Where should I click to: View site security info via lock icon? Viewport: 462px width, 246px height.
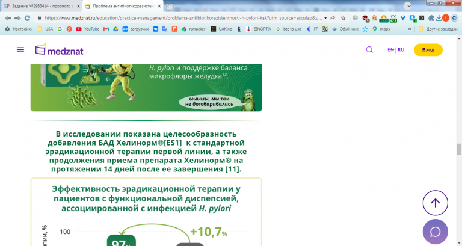tap(40, 18)
